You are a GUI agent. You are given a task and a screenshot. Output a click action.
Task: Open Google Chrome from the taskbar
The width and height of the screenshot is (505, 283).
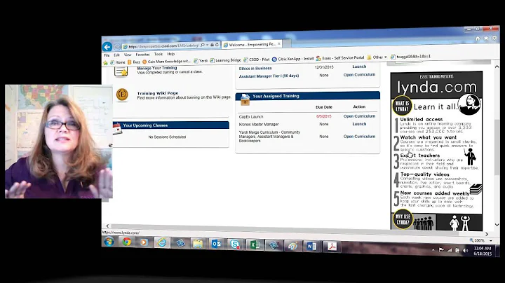[x=126, y=242]
